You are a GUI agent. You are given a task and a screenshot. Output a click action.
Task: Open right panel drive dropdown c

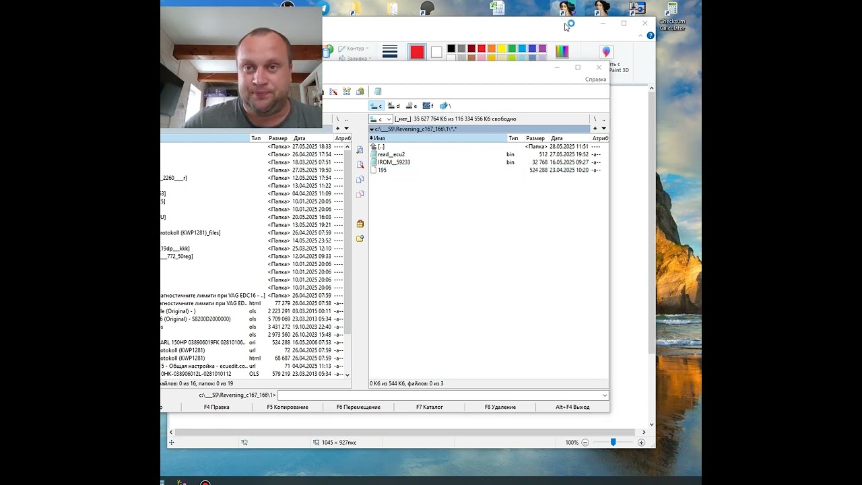click(x=380, y=119)
